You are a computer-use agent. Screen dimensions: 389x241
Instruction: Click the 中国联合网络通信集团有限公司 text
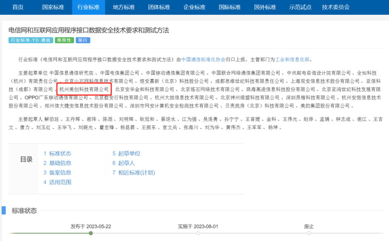246,73
